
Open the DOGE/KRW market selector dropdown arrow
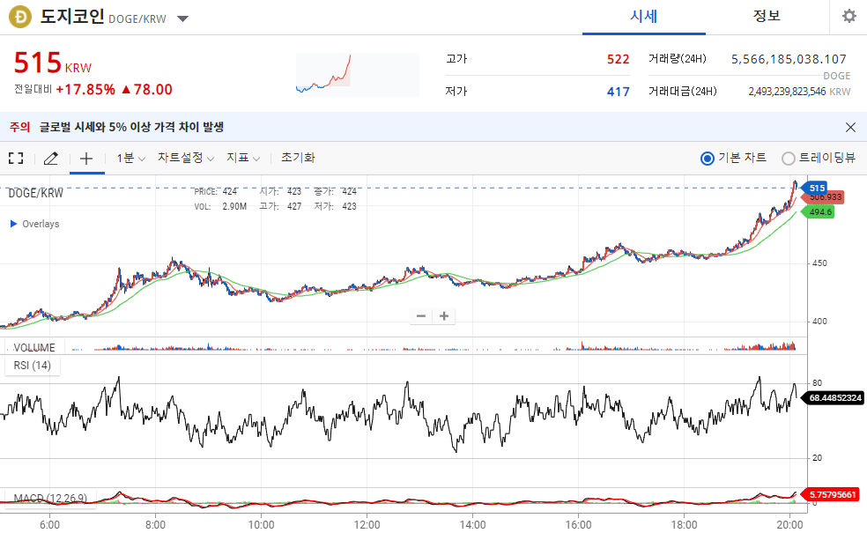pyautogui.click(x=182, y=19)
